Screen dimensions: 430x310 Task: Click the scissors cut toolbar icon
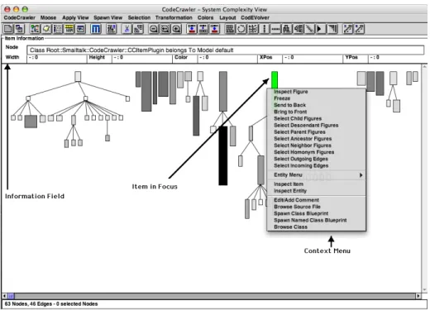click(x=127, y=29)
